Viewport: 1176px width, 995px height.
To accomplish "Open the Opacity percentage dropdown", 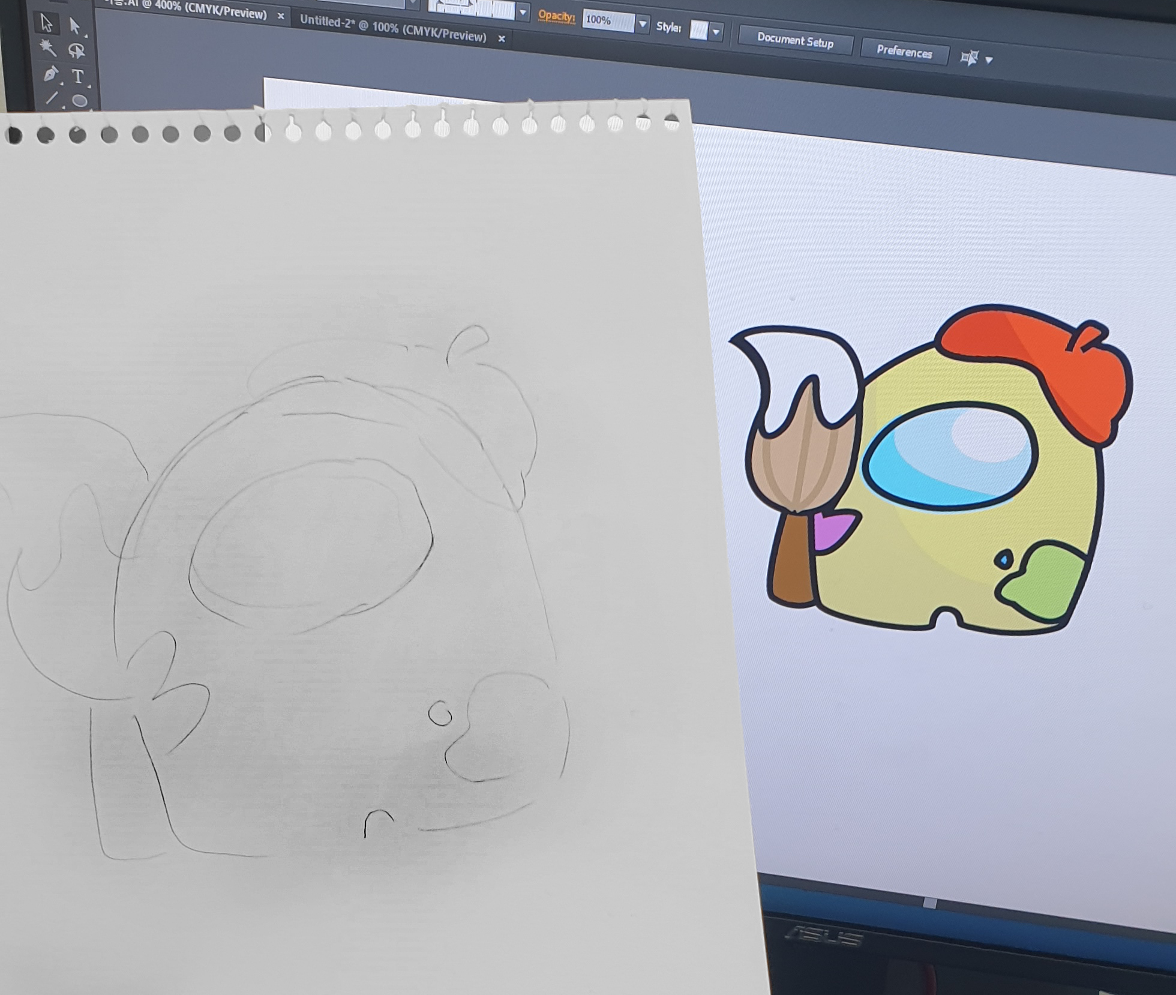I will (x=643, y=24).
